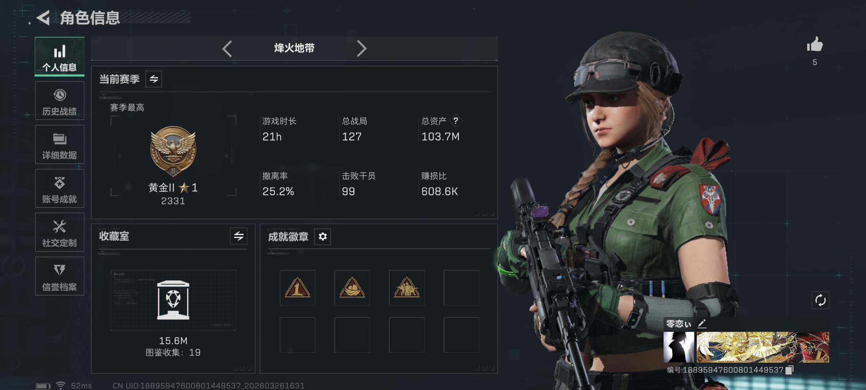Toggle the 收藏室 swap button
The image size is (866, 390).
(x=239, y=236)
